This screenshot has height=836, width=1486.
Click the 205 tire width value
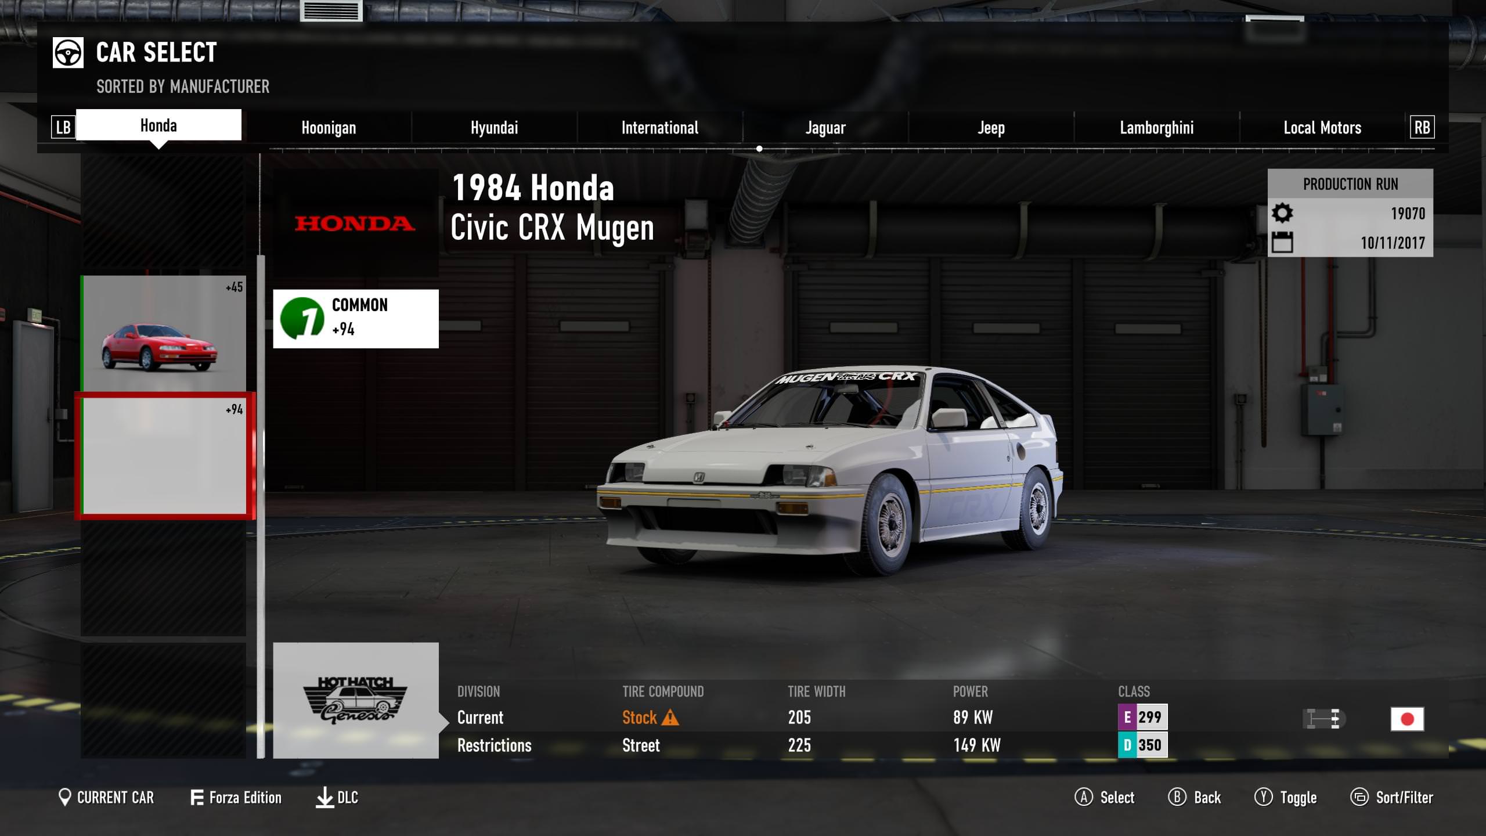click(x=799, y=718)
